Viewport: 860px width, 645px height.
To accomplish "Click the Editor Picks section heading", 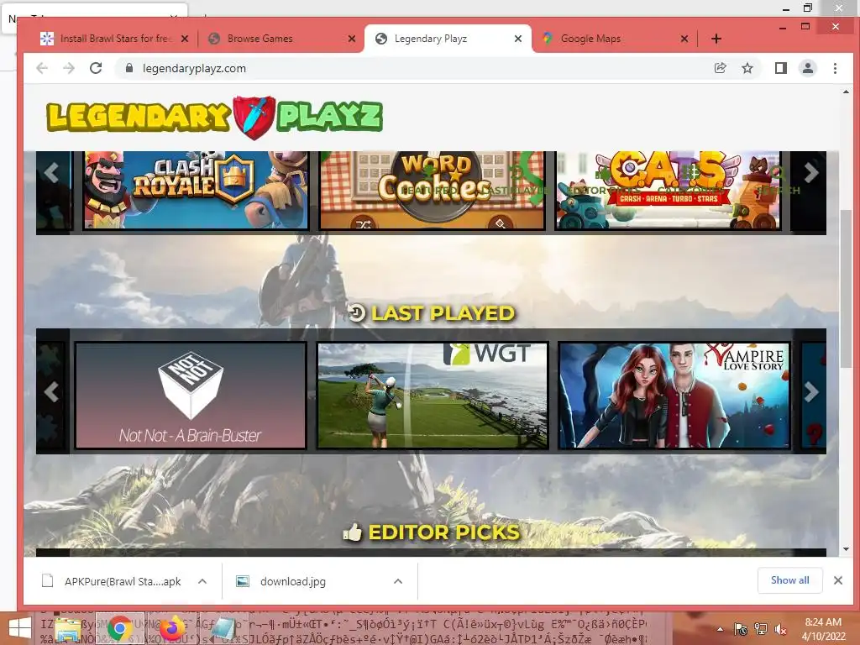I will pos(443,532).
